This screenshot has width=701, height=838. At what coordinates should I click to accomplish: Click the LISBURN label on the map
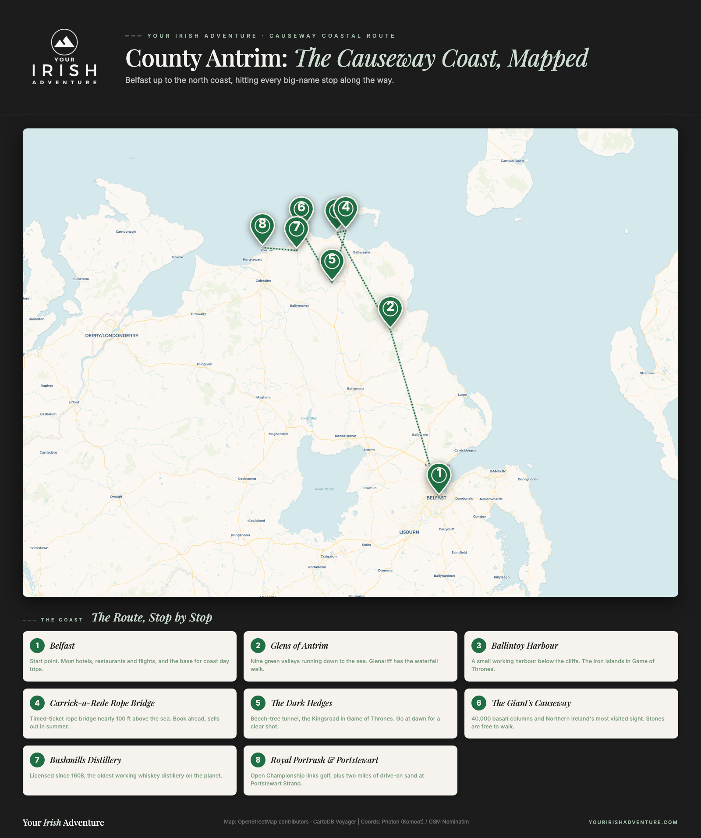point(409,532)
